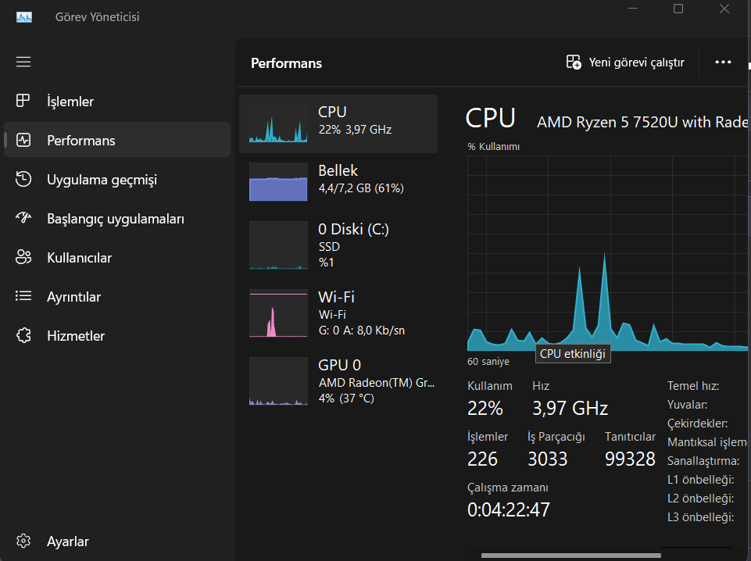Open the Kullanıcılar users icon

[x=23, y=258]
